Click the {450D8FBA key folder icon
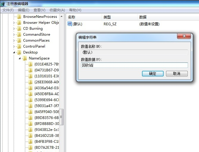199x152 pixels. pyautogui.click(x=30, y=94)
